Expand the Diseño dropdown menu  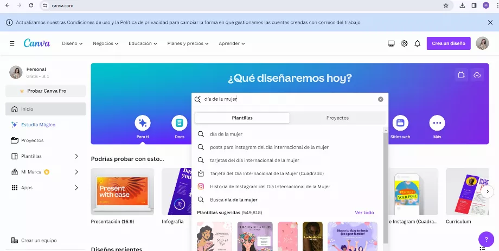point(72,43)
